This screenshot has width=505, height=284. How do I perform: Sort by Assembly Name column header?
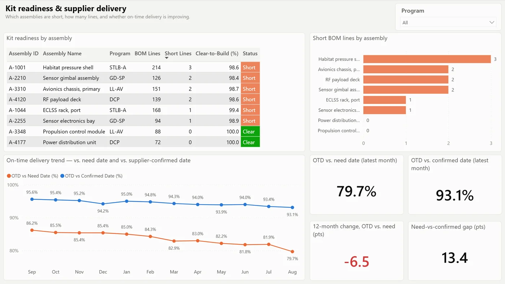click(x=62, y=53)
